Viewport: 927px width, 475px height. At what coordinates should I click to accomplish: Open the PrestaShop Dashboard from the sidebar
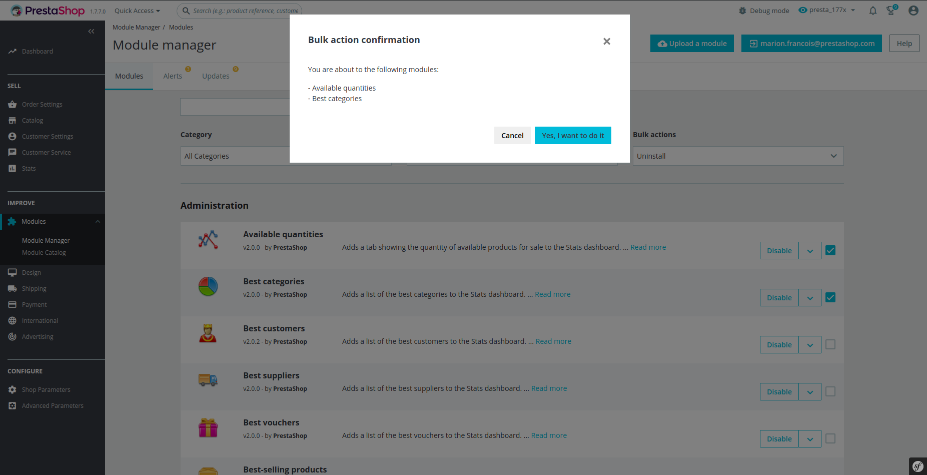(x=37, y=51)
